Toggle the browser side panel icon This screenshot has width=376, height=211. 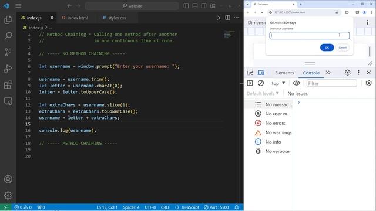357,12
